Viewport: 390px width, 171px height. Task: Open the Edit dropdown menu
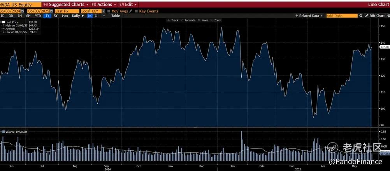pyautogui.click(x=128, y=5)
